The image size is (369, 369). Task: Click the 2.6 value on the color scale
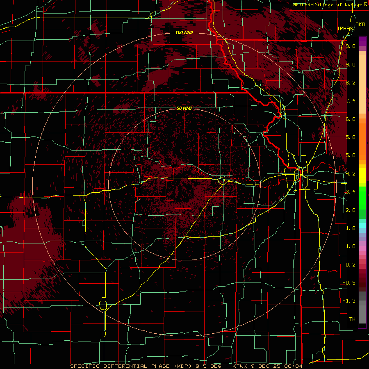tap(351, 210)
